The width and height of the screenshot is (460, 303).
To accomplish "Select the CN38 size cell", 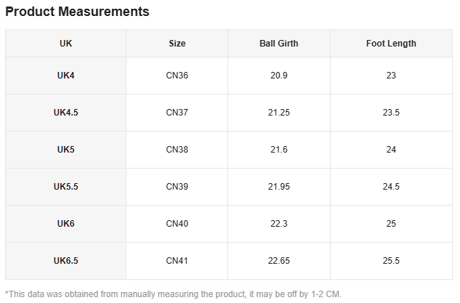I will pyautogui.click(x=177, y=150).
